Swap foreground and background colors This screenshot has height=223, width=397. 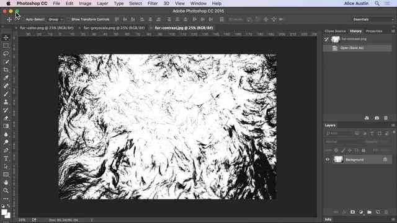[9, 206]
